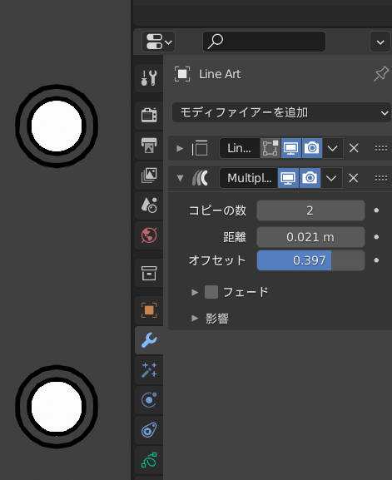The image size is (392, 480).
Task: Open the Render properties tab
Action: (x=149, y=115)
